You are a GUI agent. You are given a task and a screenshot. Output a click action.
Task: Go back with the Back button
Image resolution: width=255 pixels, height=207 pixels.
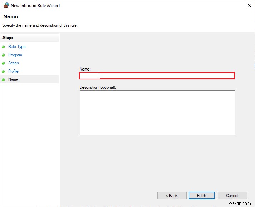[172, 195]
